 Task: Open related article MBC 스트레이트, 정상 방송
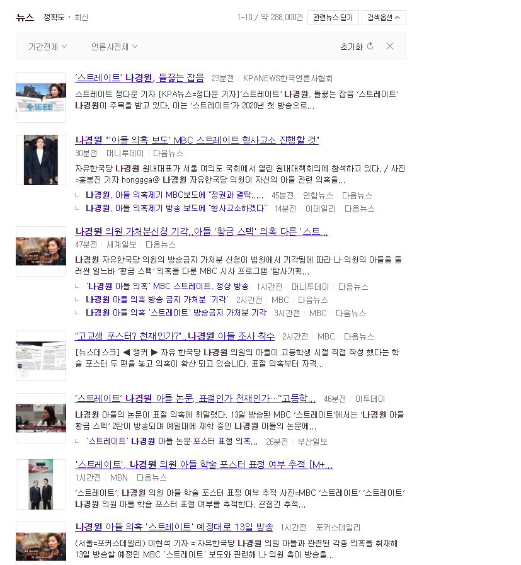pos(167,287)
